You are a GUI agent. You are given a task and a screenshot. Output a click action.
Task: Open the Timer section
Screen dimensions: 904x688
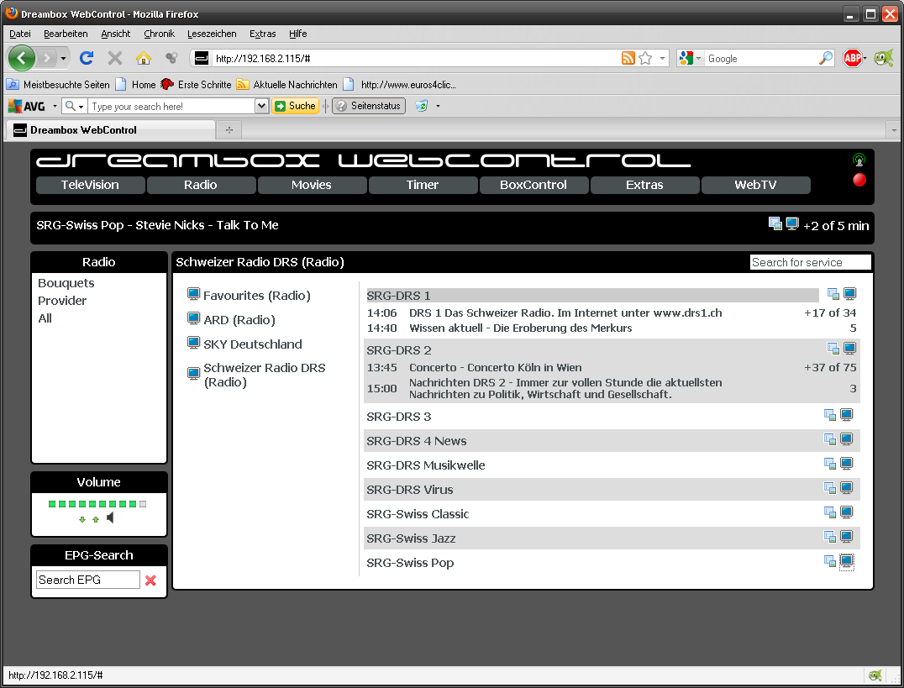coord(423,185)
